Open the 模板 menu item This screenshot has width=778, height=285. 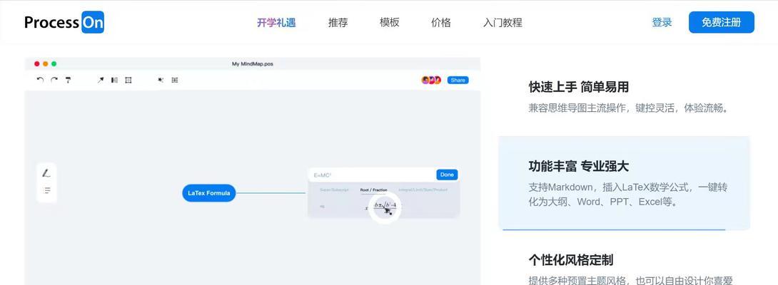point(390,23)
